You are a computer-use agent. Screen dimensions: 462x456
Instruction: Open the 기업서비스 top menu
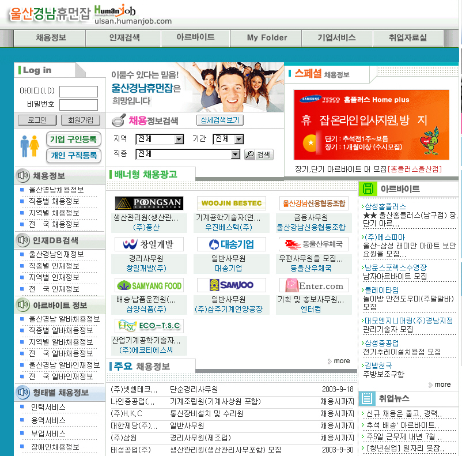337,37
